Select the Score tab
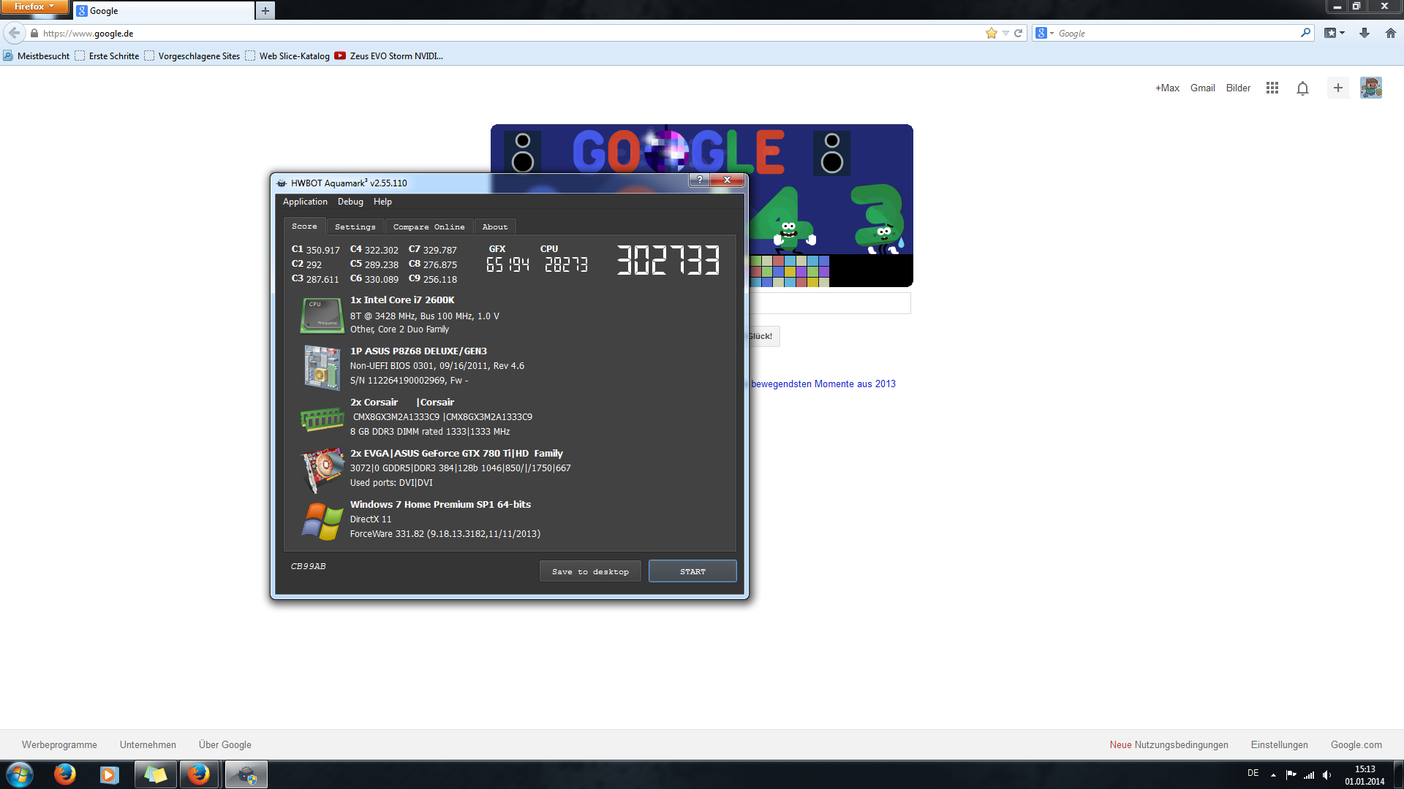This screenshot has width=1404, height=789. tap(304, 226)
